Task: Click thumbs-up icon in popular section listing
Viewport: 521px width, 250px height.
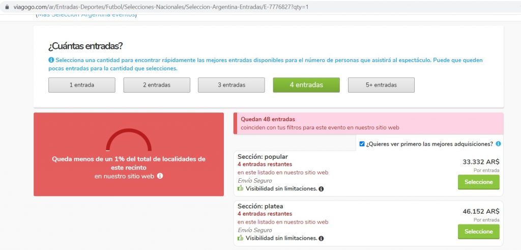Action: pyautogui.click(x=241, y=188)
